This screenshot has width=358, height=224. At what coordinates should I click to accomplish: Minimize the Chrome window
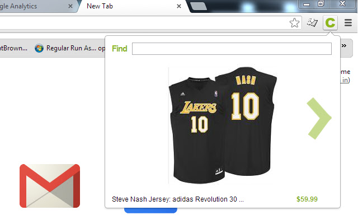coord(307,4)
